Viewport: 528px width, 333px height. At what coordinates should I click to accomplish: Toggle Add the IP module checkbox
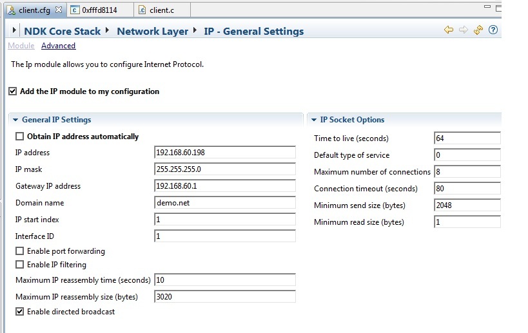tap(12, 91)
